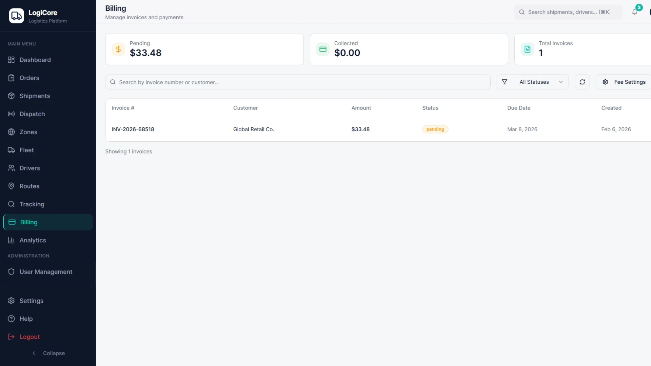The width and height of the screenshot is (651, 366).
Task: Click due date Mar 8, 2026
Action: tap(522, 129)
